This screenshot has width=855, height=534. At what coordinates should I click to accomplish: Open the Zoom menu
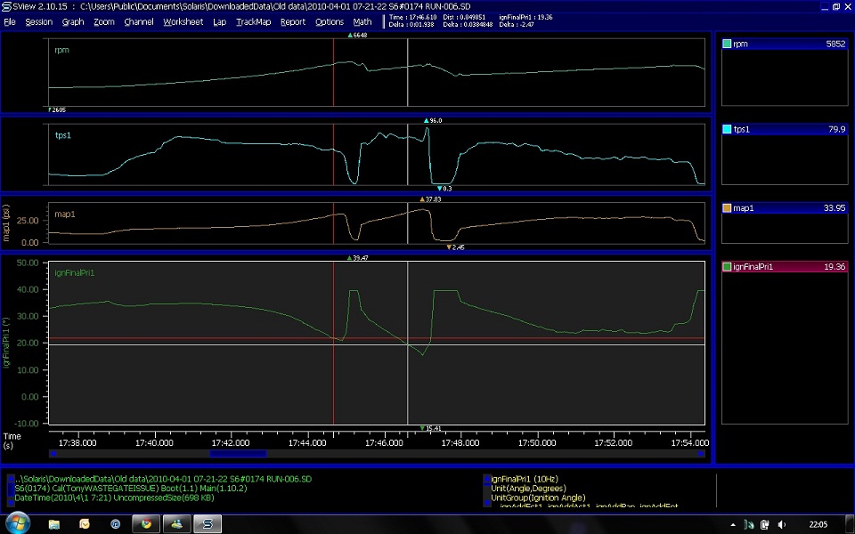pyautogui.click(x=103, y=21)
